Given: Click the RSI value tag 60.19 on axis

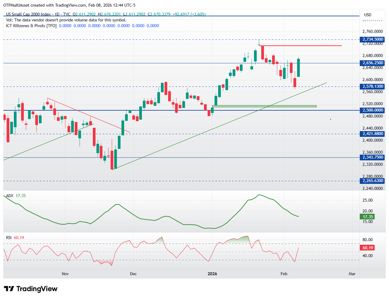Looking at the screenshot, I should point(367,248).
